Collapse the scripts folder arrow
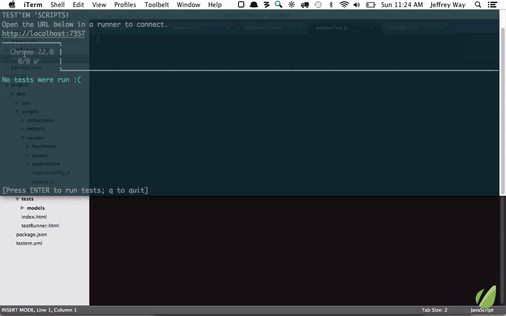 18,111
